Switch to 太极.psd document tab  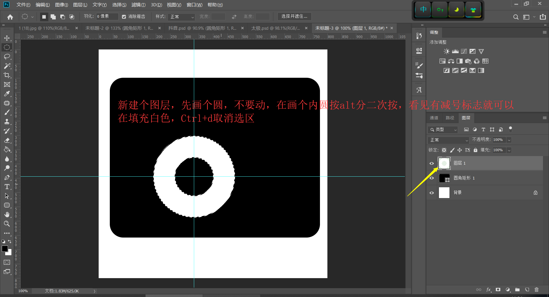click(275, 28)
